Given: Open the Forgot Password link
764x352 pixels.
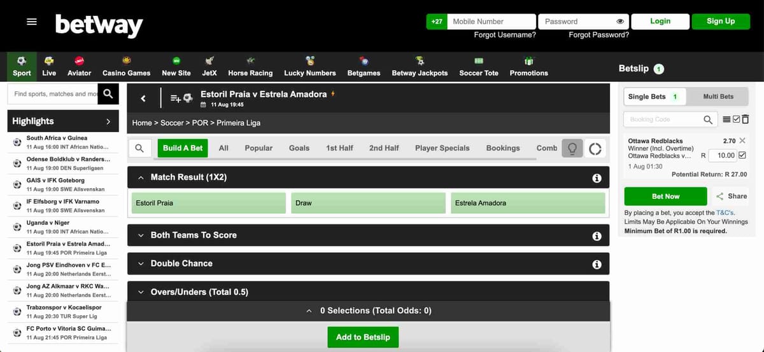Looking at the screenshot, I should tap(598, 35).
